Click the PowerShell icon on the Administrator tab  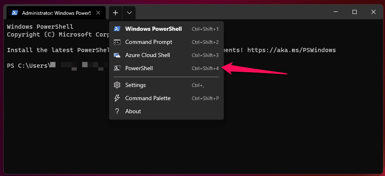pos(15,13)
